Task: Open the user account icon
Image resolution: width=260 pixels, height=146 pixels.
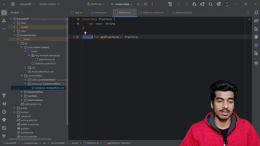Action: (x=227, y=4)
